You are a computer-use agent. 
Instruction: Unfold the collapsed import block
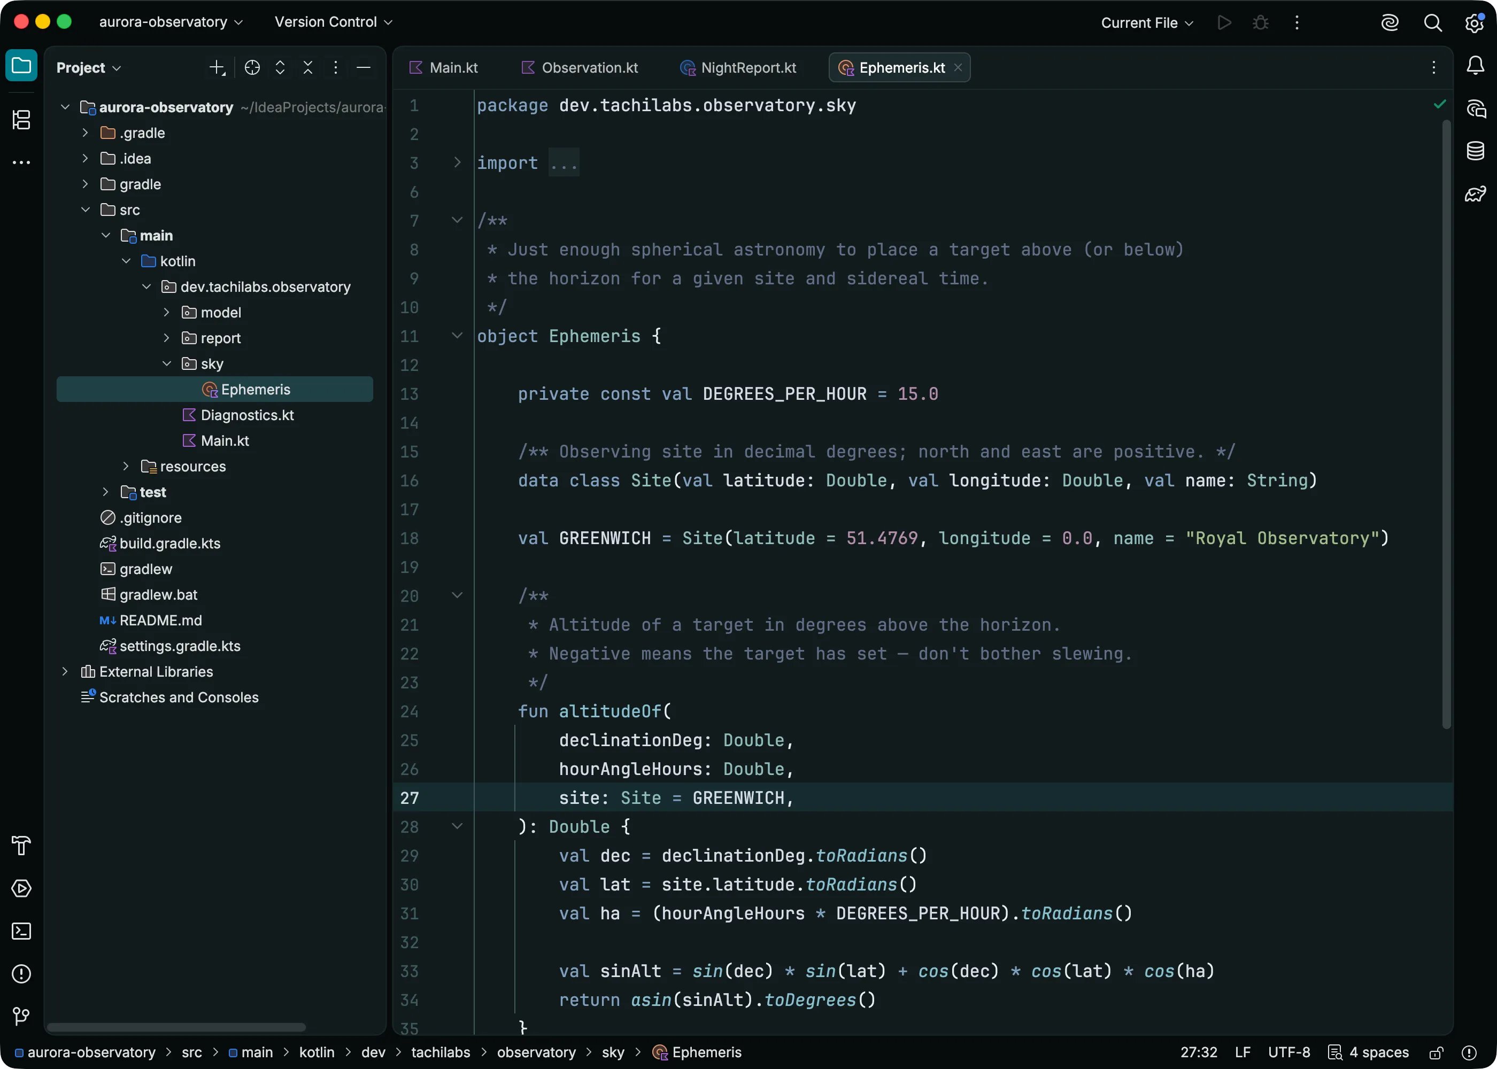[457, 162]
